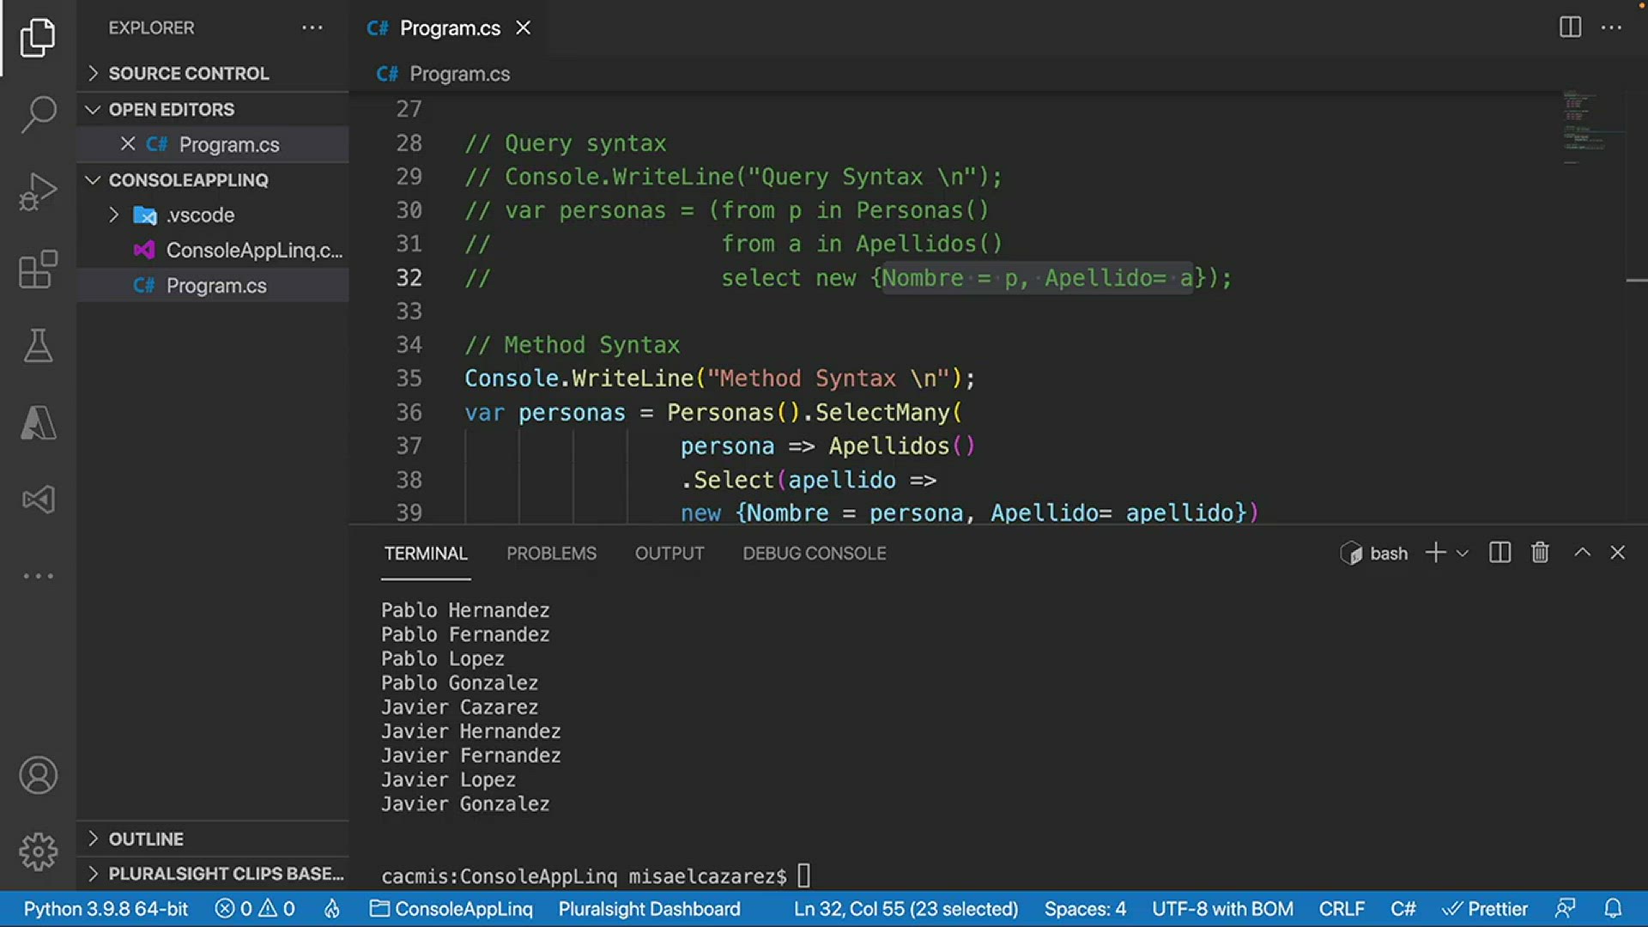
Task: Switch to the PROBLEMS tab
Action: pos(551,554)
